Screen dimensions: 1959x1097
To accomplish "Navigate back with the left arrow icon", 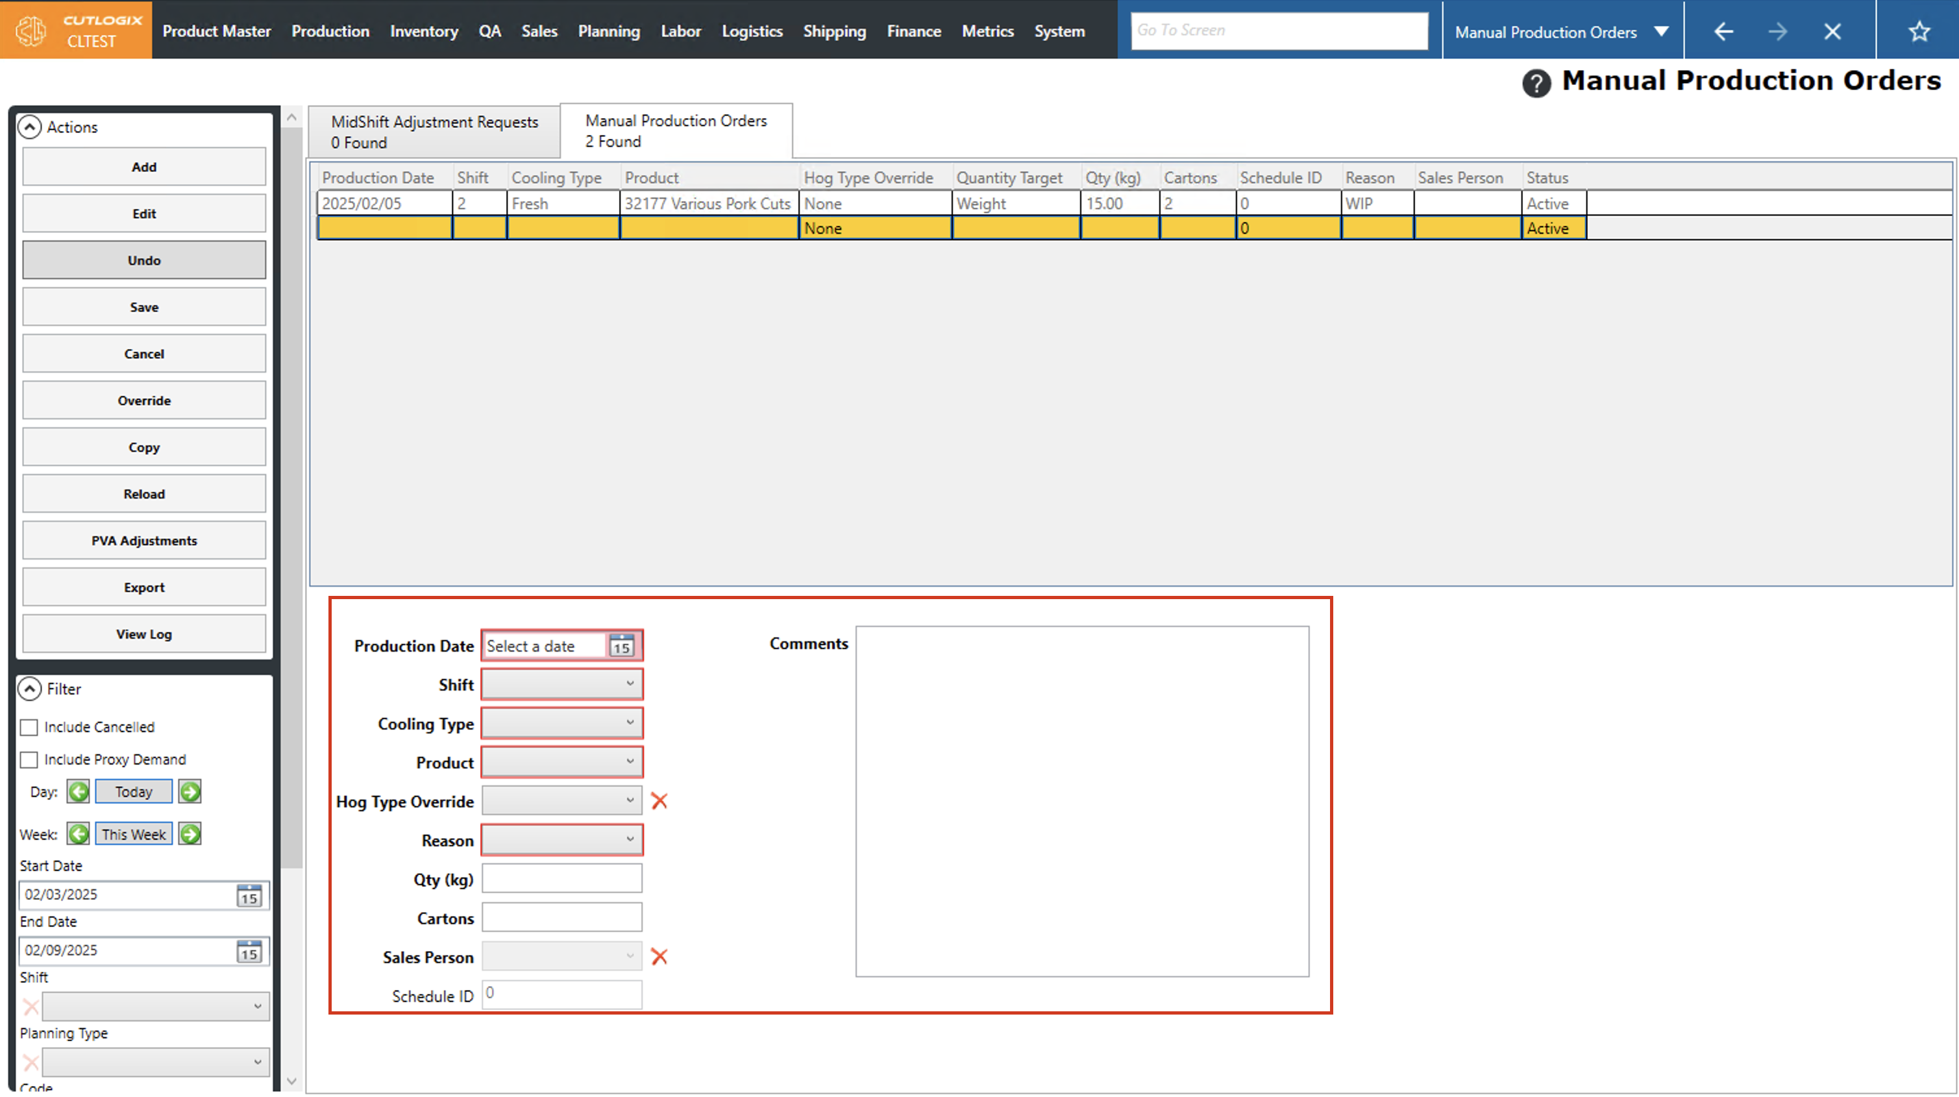I will tap(1723, 31).
